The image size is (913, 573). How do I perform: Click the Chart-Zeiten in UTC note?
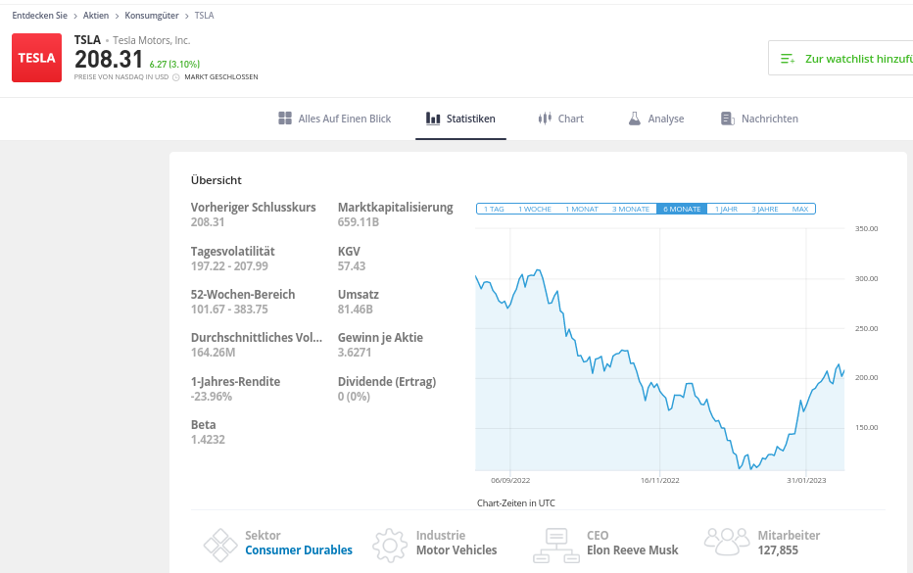[516, 503]
